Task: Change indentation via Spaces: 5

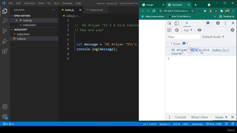Action: click(x=164, y=124)
